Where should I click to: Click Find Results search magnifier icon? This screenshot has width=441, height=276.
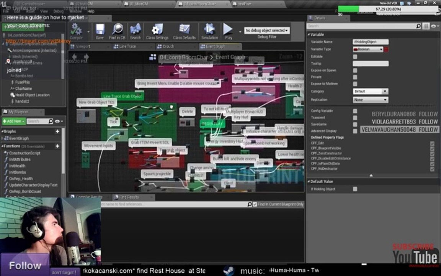(249, 204)
